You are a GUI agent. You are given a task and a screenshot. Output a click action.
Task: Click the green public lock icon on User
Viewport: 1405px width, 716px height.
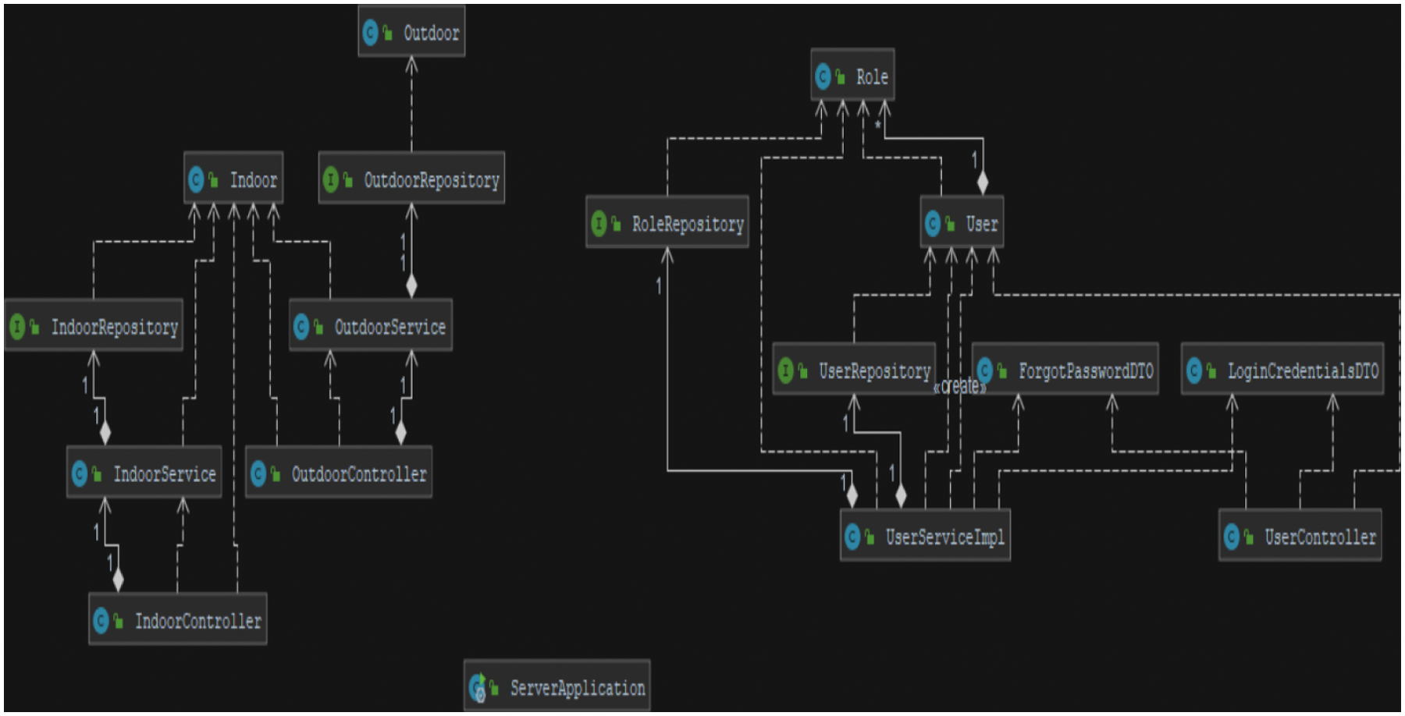[950, 225]
